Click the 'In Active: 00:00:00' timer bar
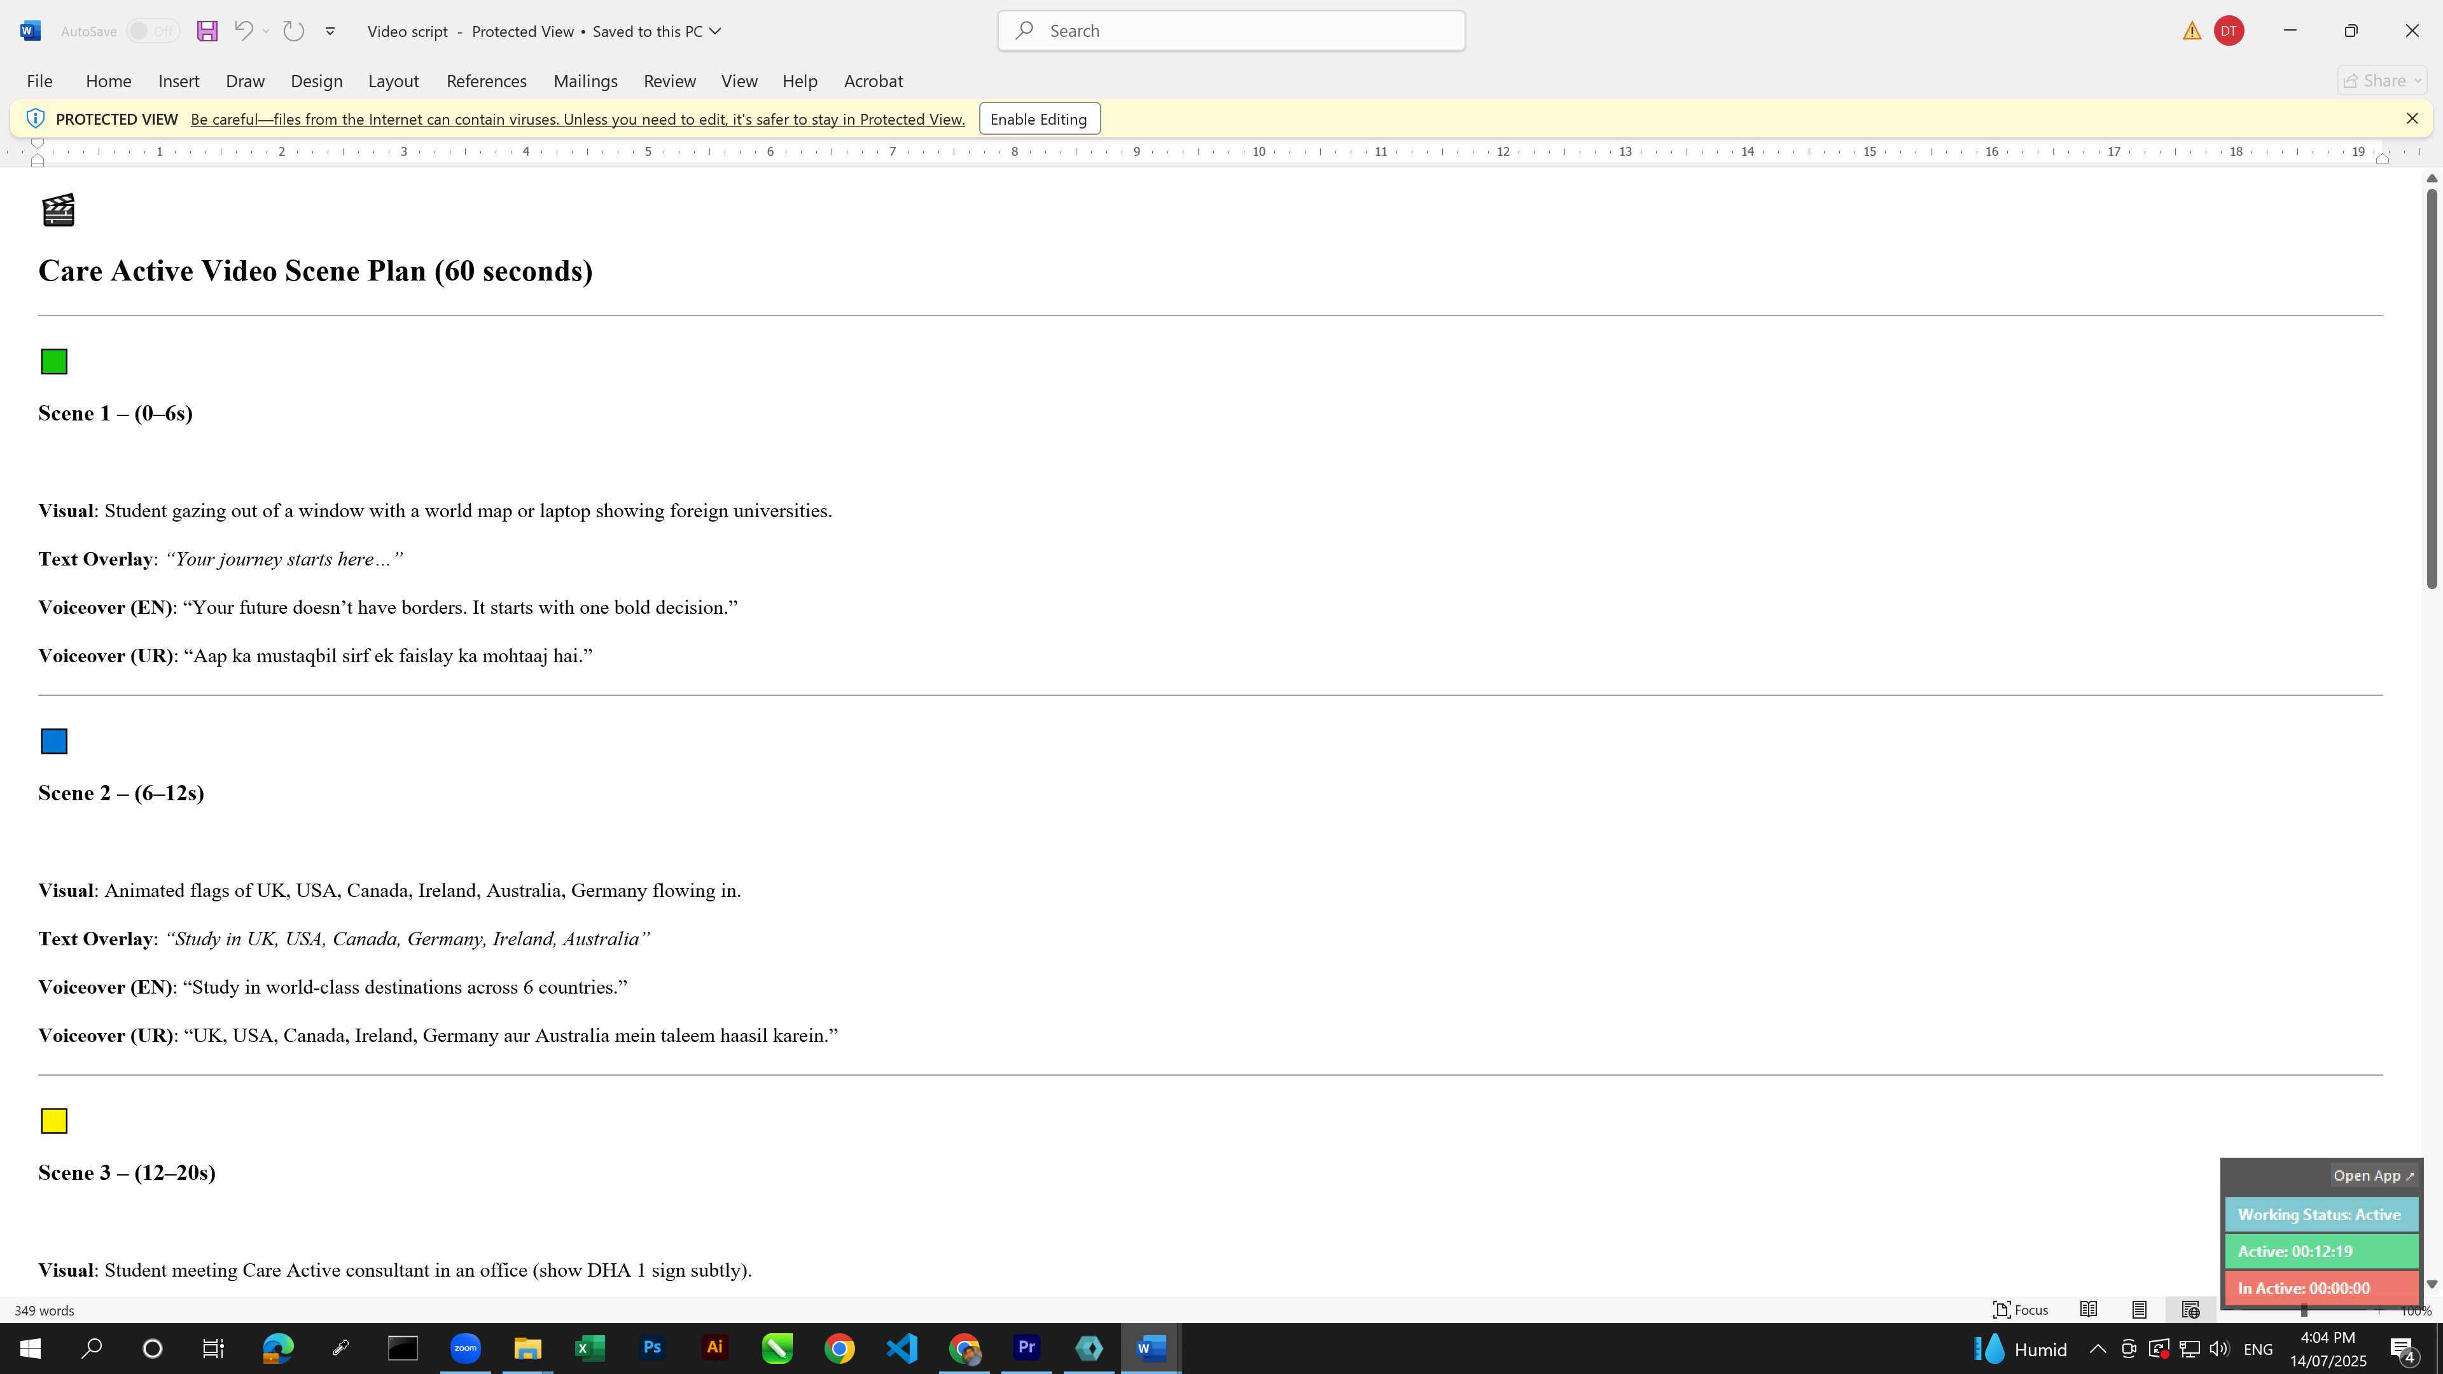 pos(2321,1289)
